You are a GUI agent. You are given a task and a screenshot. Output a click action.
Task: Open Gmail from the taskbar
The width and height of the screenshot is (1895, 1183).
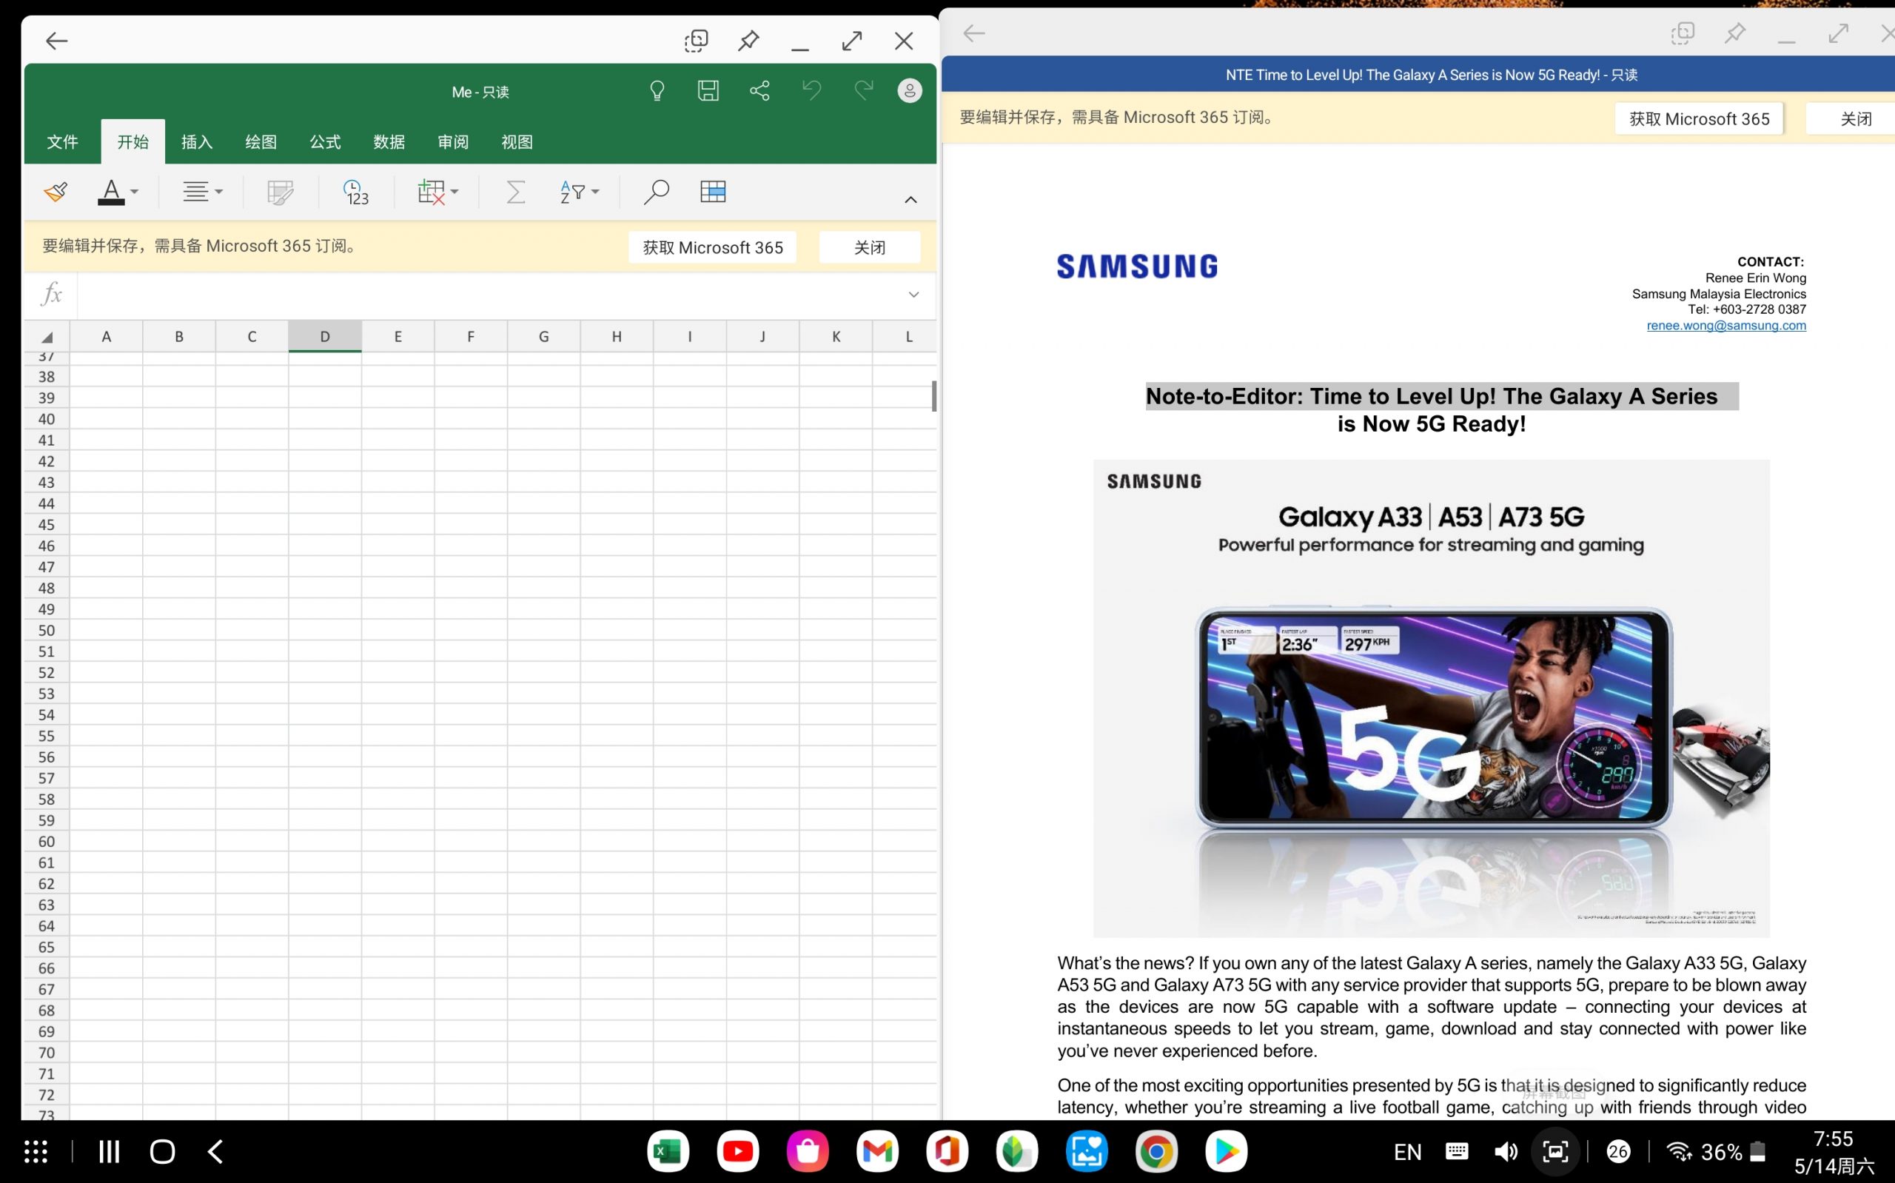(877, 1152)
